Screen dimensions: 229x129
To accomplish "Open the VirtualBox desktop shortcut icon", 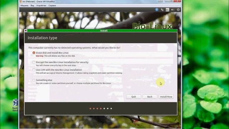I will tap(15, 105).
